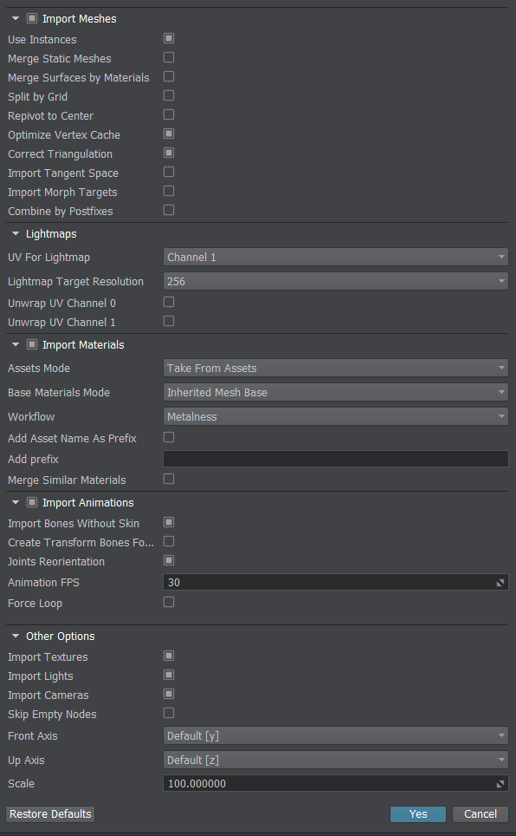
Task: Open the UV For Lightmap dropdown
Action: pos(335,257)
